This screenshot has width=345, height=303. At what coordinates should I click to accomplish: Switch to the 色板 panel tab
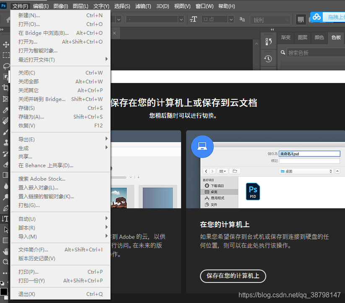coord(336,37)
